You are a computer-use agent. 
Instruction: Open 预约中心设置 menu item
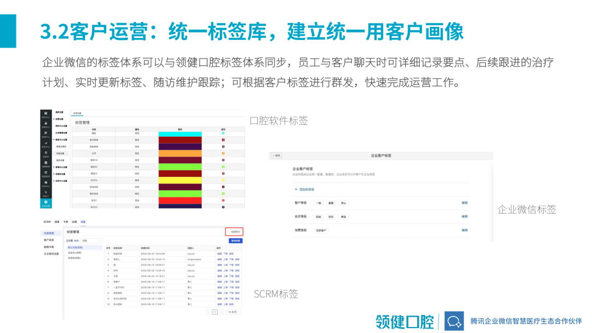pos(61,126)
